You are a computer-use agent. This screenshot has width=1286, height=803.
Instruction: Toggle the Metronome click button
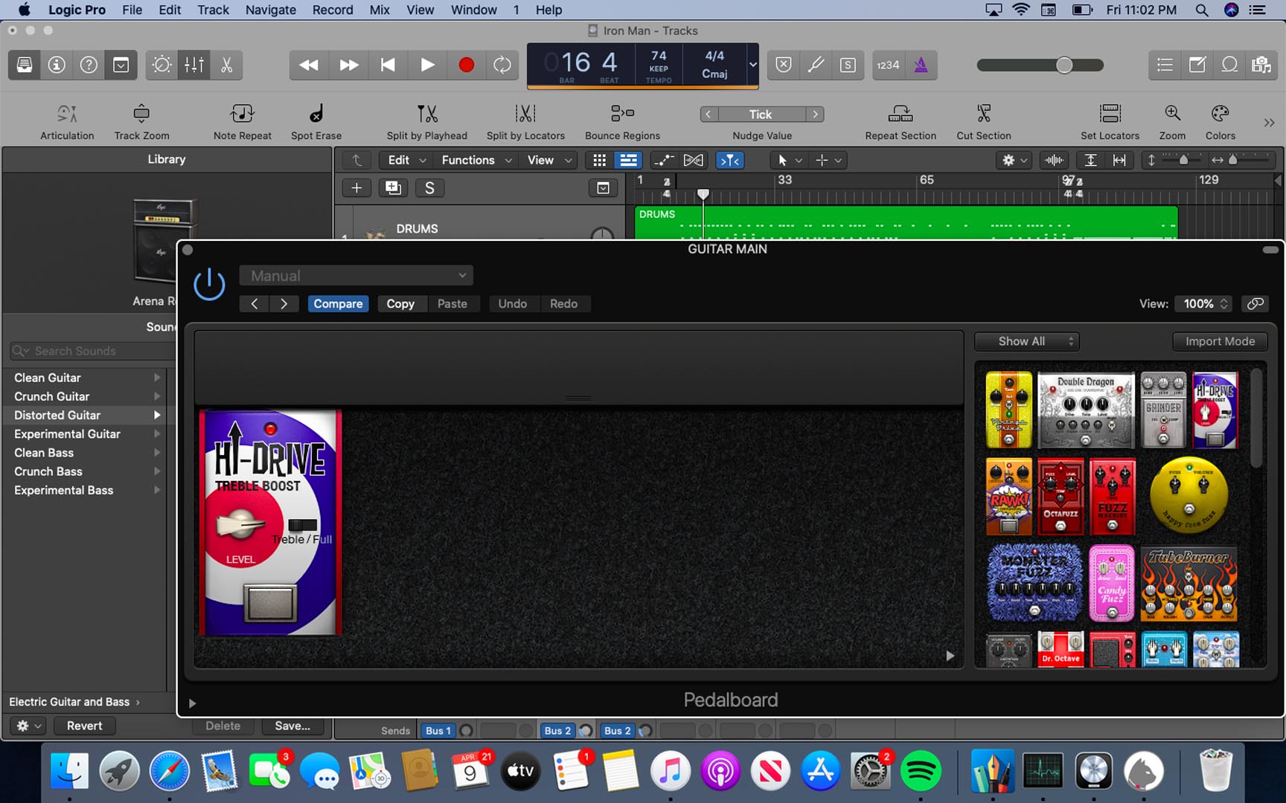pyautogui.click(x=921, y=65)
